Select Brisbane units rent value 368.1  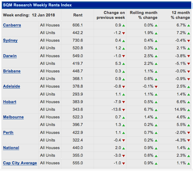point(78,79)
